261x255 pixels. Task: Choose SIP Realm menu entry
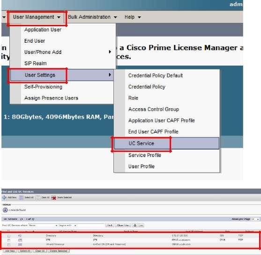36,63
